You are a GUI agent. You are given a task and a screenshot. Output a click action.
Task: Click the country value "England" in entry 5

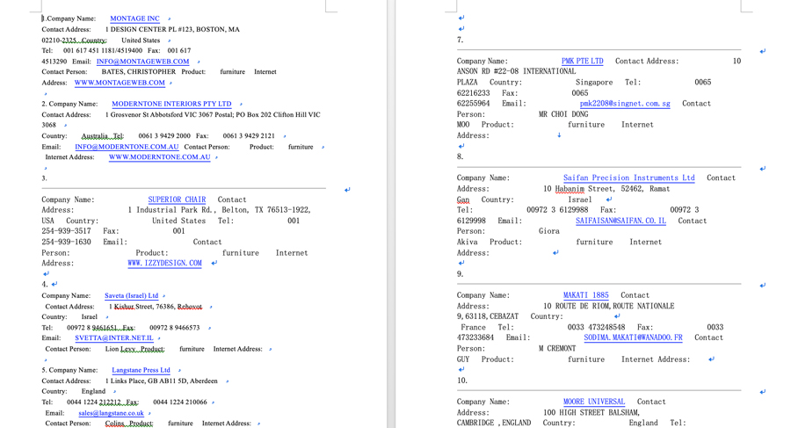(93, 392)
